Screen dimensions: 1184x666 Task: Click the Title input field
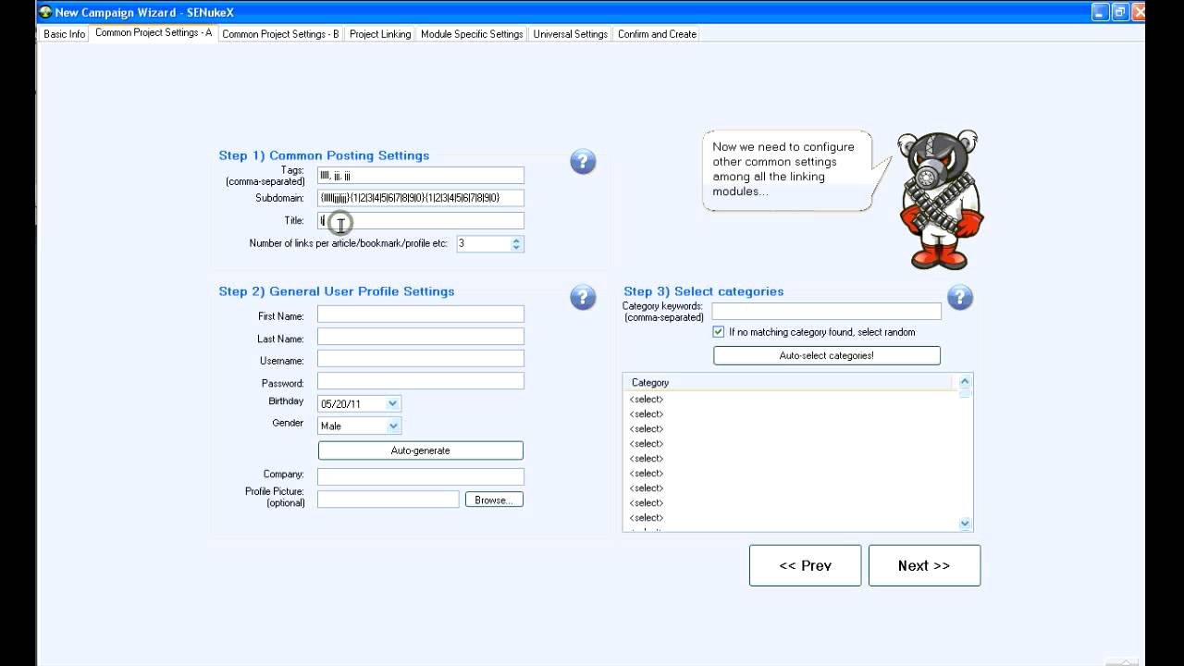(x=421, y=220)
